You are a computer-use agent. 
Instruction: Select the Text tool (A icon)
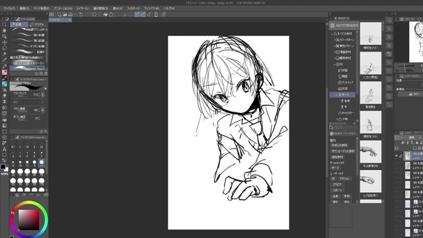(x=5, y=149)
